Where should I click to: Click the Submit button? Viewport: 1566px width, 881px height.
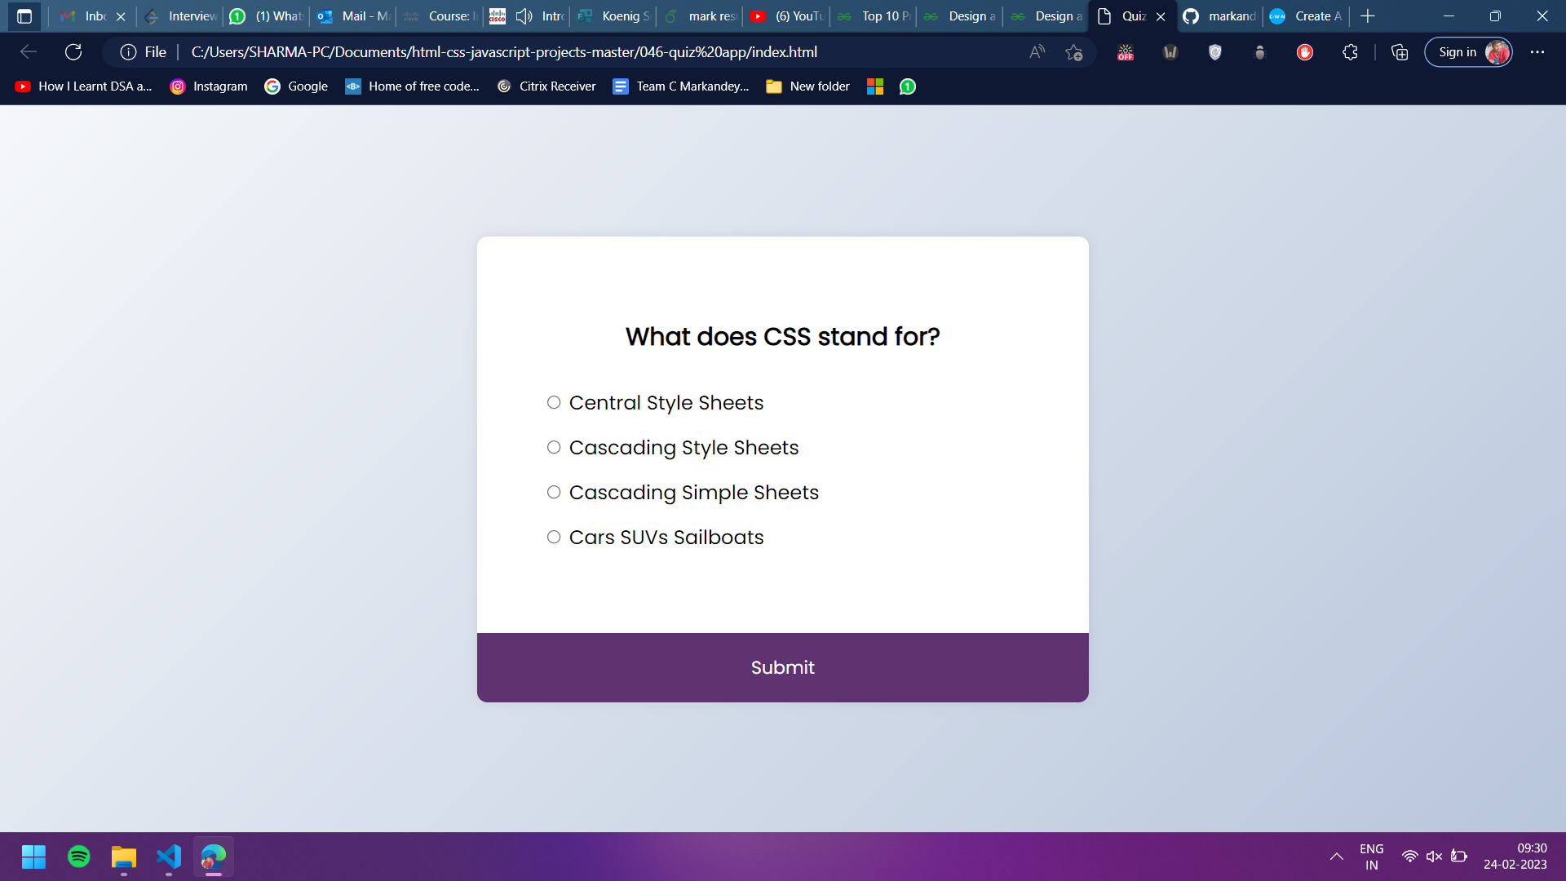[782, 667]
